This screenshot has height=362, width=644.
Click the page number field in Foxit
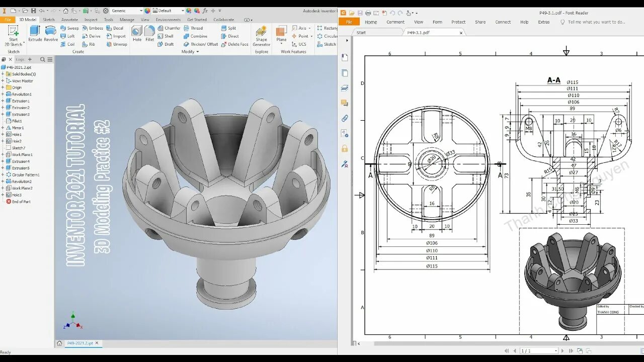[x=538, y=350]
